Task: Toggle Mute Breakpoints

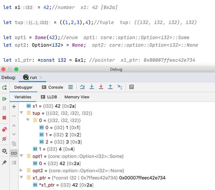Action: click(x=4, y=139)
